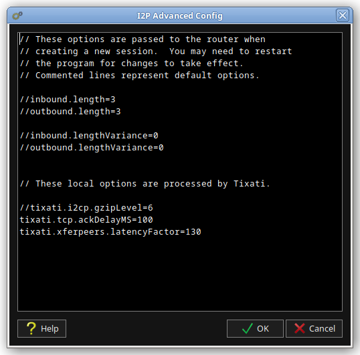The image size is (360, 355).
Task: Click the first comment line about router options
Action: click(143, 39)
